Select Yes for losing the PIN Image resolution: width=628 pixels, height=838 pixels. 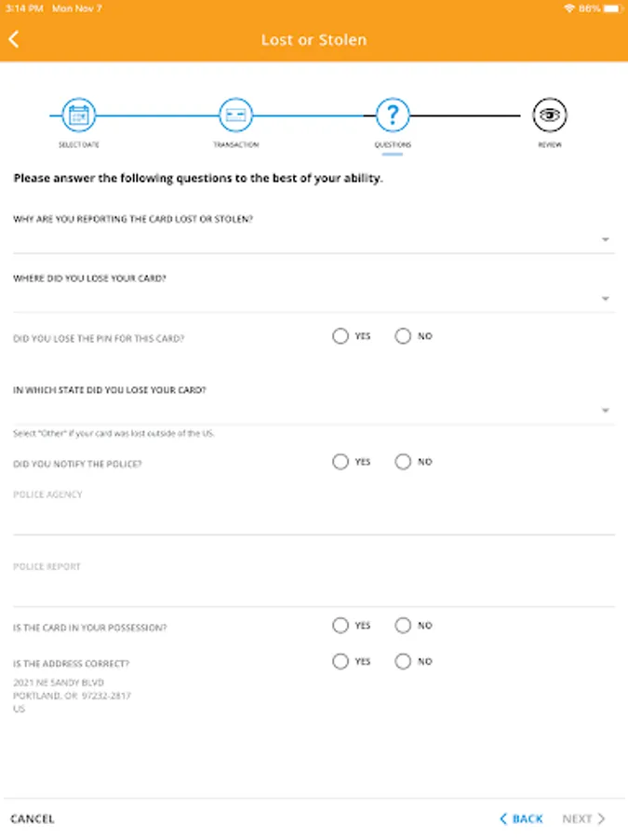click(x=341, y=336)
